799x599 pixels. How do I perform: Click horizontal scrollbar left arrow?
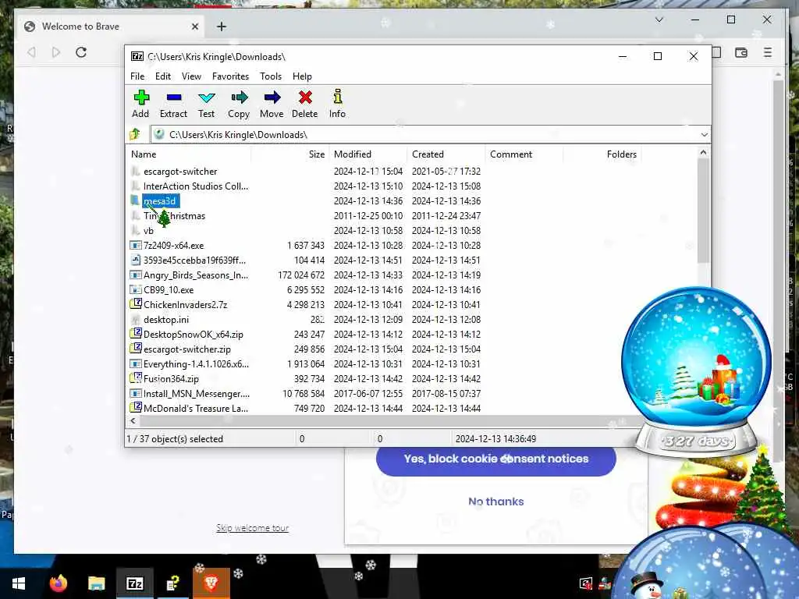(133, 420)
